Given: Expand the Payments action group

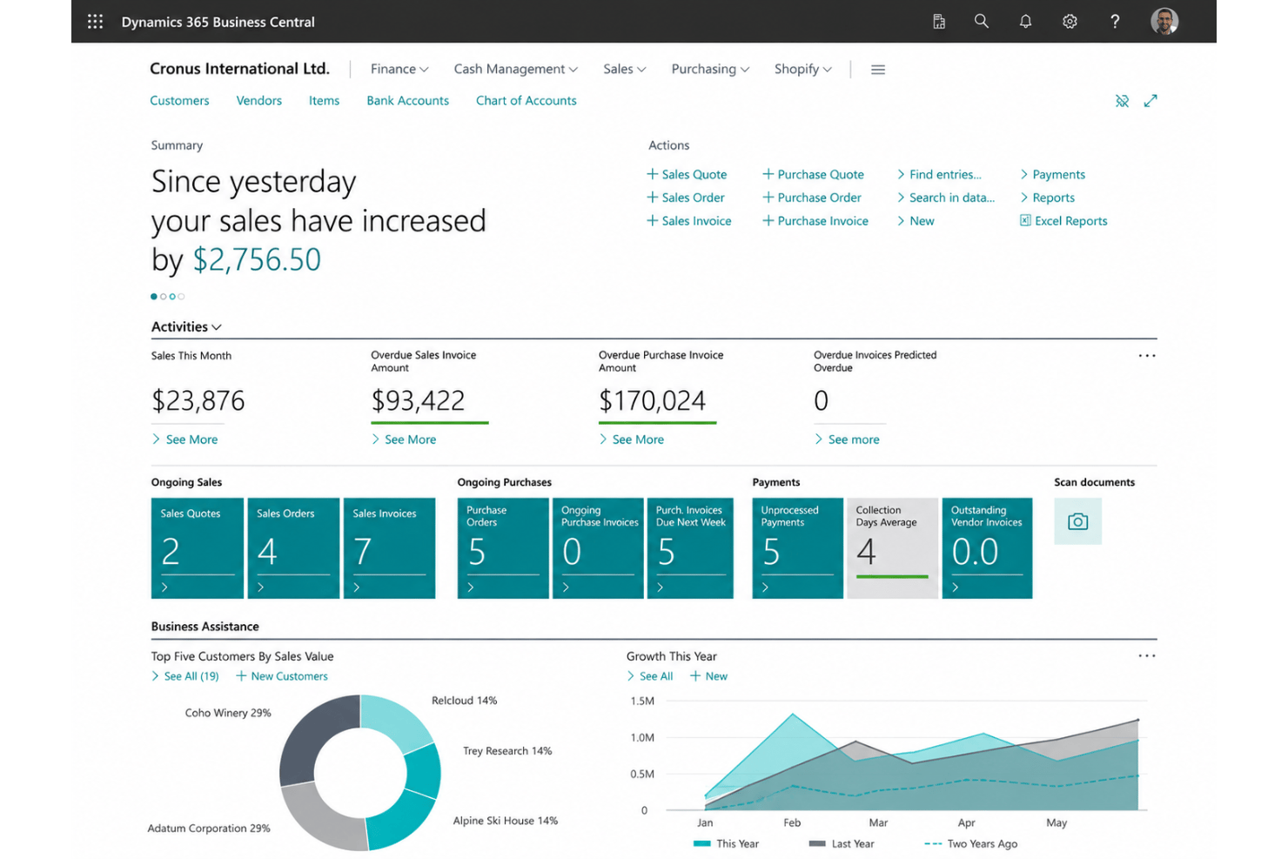Looking at the screenshot, I should click(x=1052, y=174).
